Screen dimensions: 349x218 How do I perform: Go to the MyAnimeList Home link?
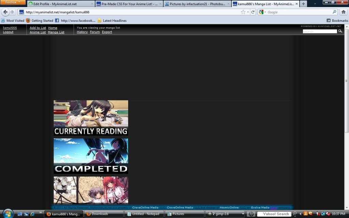click(53, 28)
